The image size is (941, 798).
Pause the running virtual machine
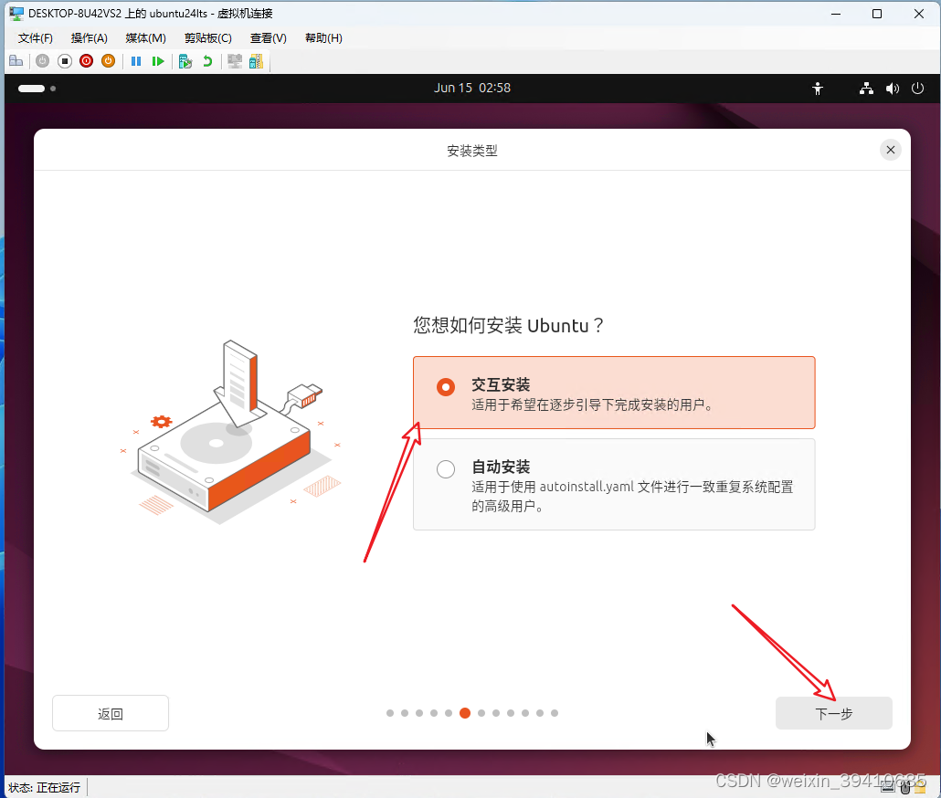click(x=133, y=60)
